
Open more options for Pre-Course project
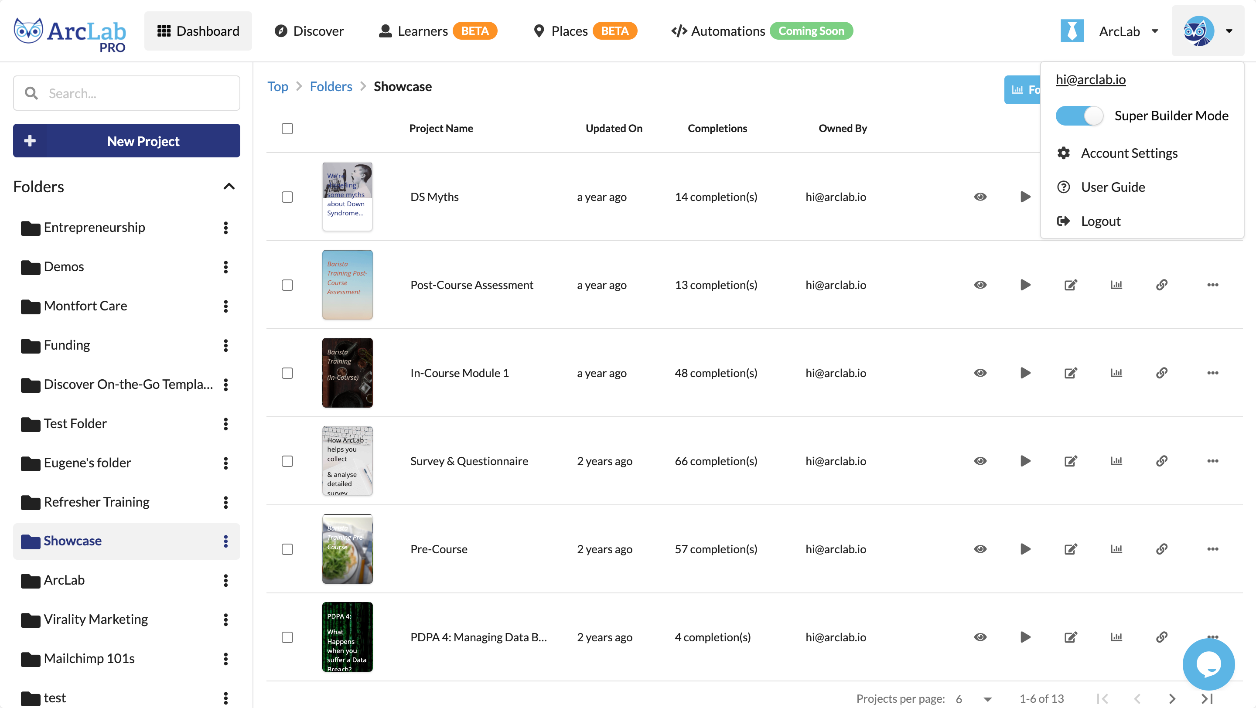[1212, 549]
